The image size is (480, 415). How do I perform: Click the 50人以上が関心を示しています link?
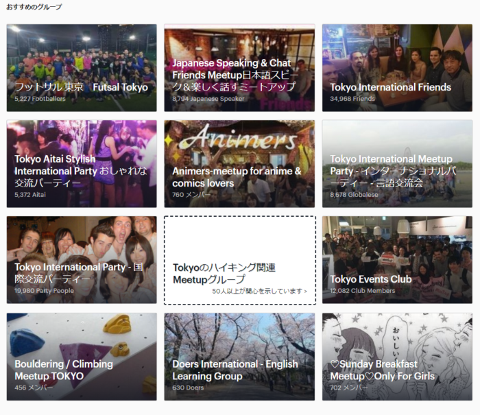(260, 291)
